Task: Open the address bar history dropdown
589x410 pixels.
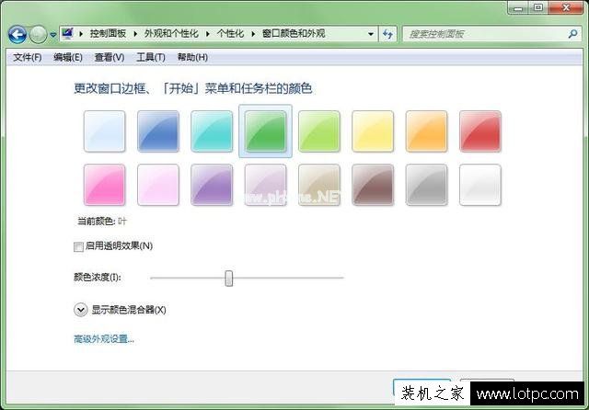Action: coord(371,34)
